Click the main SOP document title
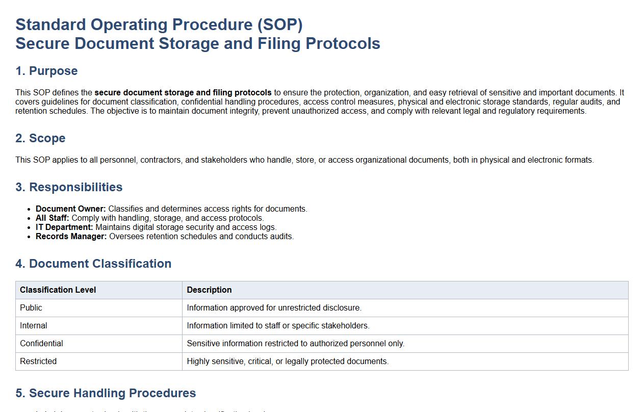This screenshot has height=412, width=644. tap(198, 34)
